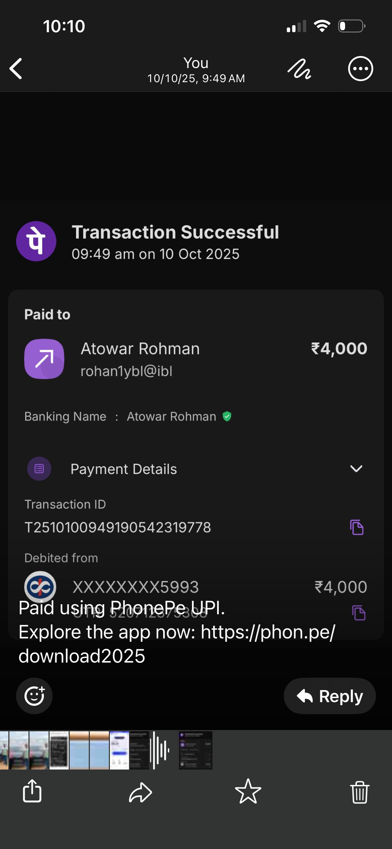Viewport: 392px width, 849px height.
Task: Select the black-and-white document thumbnail
Action: pyautogui.click(x=59, y=750)
